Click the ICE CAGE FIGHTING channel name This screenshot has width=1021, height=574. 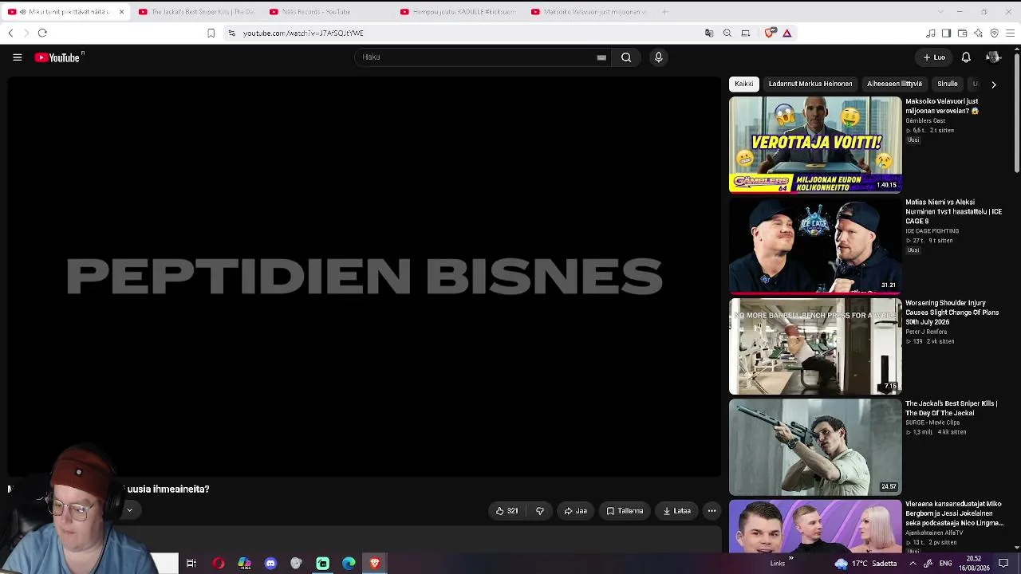[932, 231]
